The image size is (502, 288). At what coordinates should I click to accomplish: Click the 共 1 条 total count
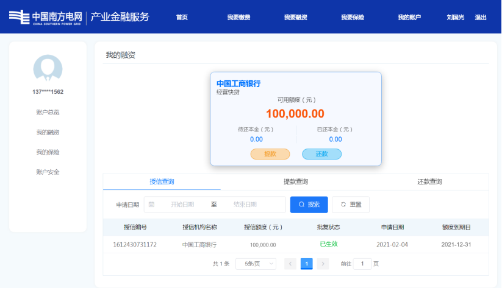(x=221, y=264)
